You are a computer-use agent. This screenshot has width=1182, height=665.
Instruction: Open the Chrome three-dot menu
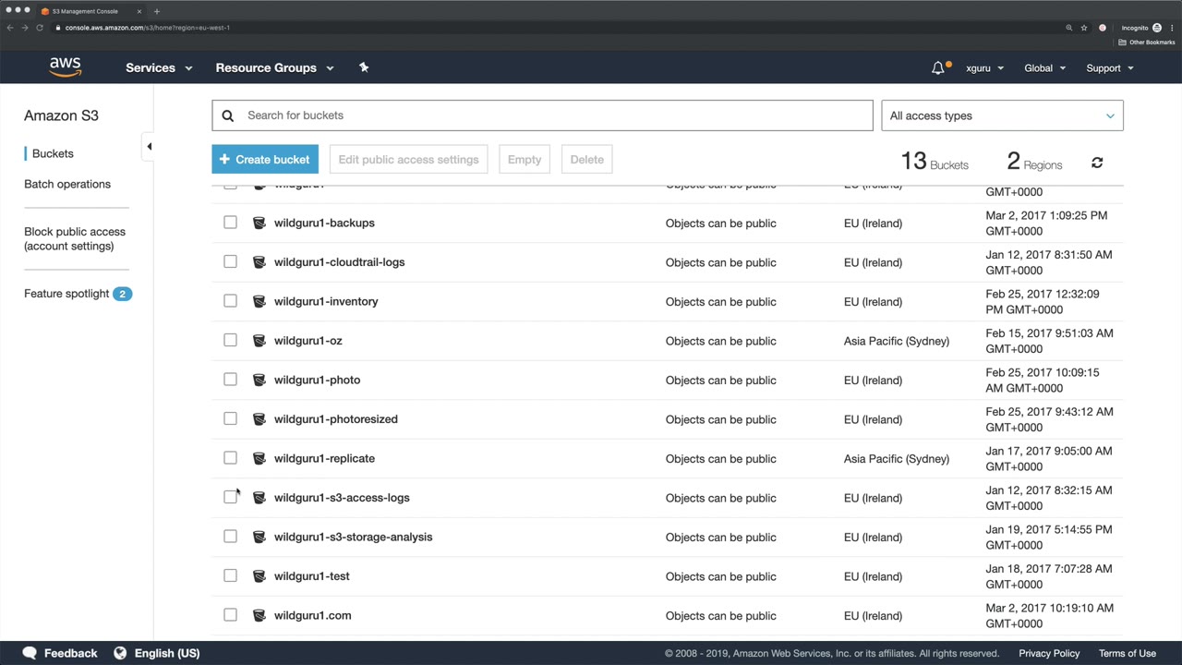tap(1172, 28)
